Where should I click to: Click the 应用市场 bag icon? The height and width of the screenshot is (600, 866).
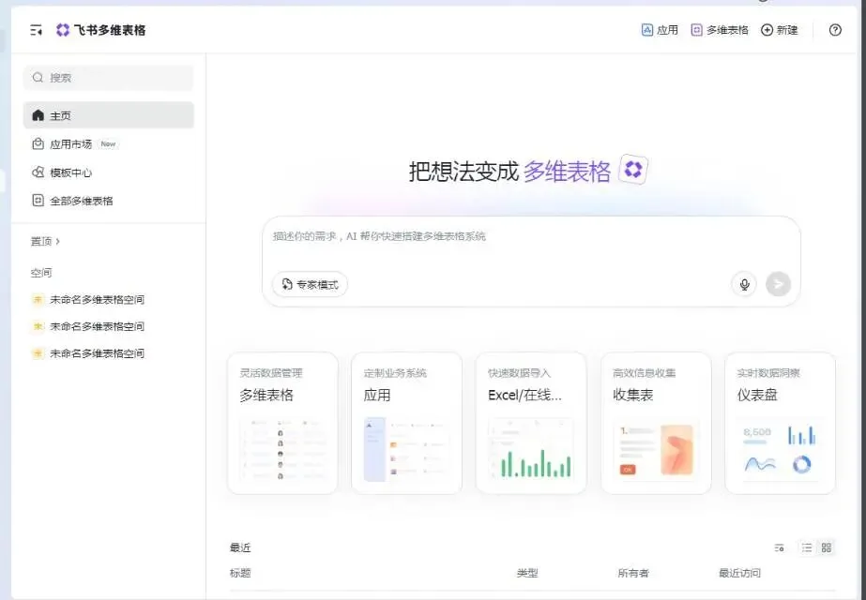tap(38, 144)
